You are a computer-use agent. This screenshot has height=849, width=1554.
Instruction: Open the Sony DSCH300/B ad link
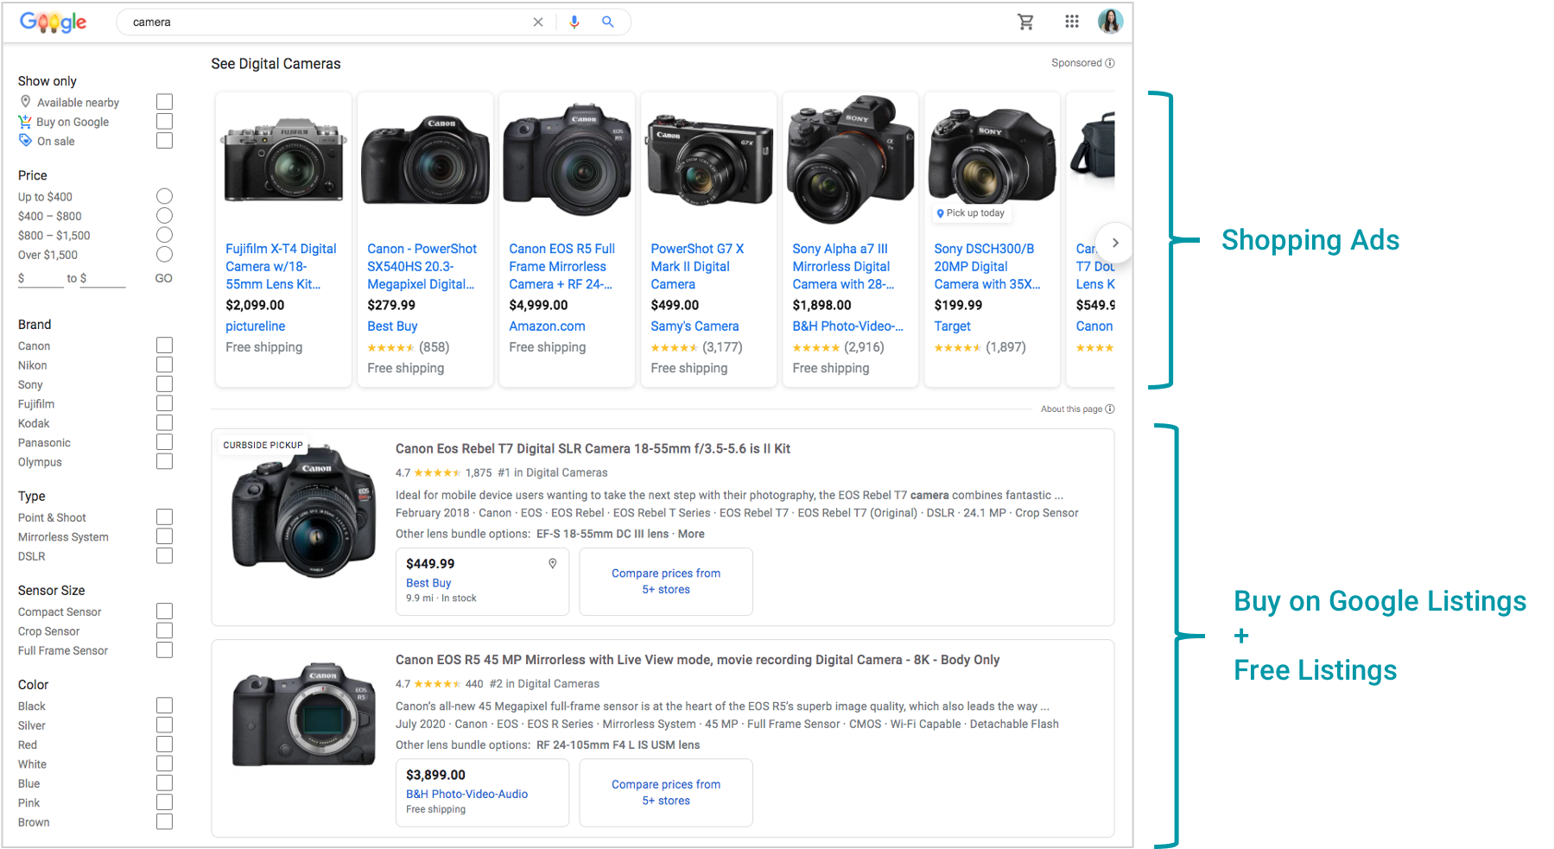coord(986,266)
